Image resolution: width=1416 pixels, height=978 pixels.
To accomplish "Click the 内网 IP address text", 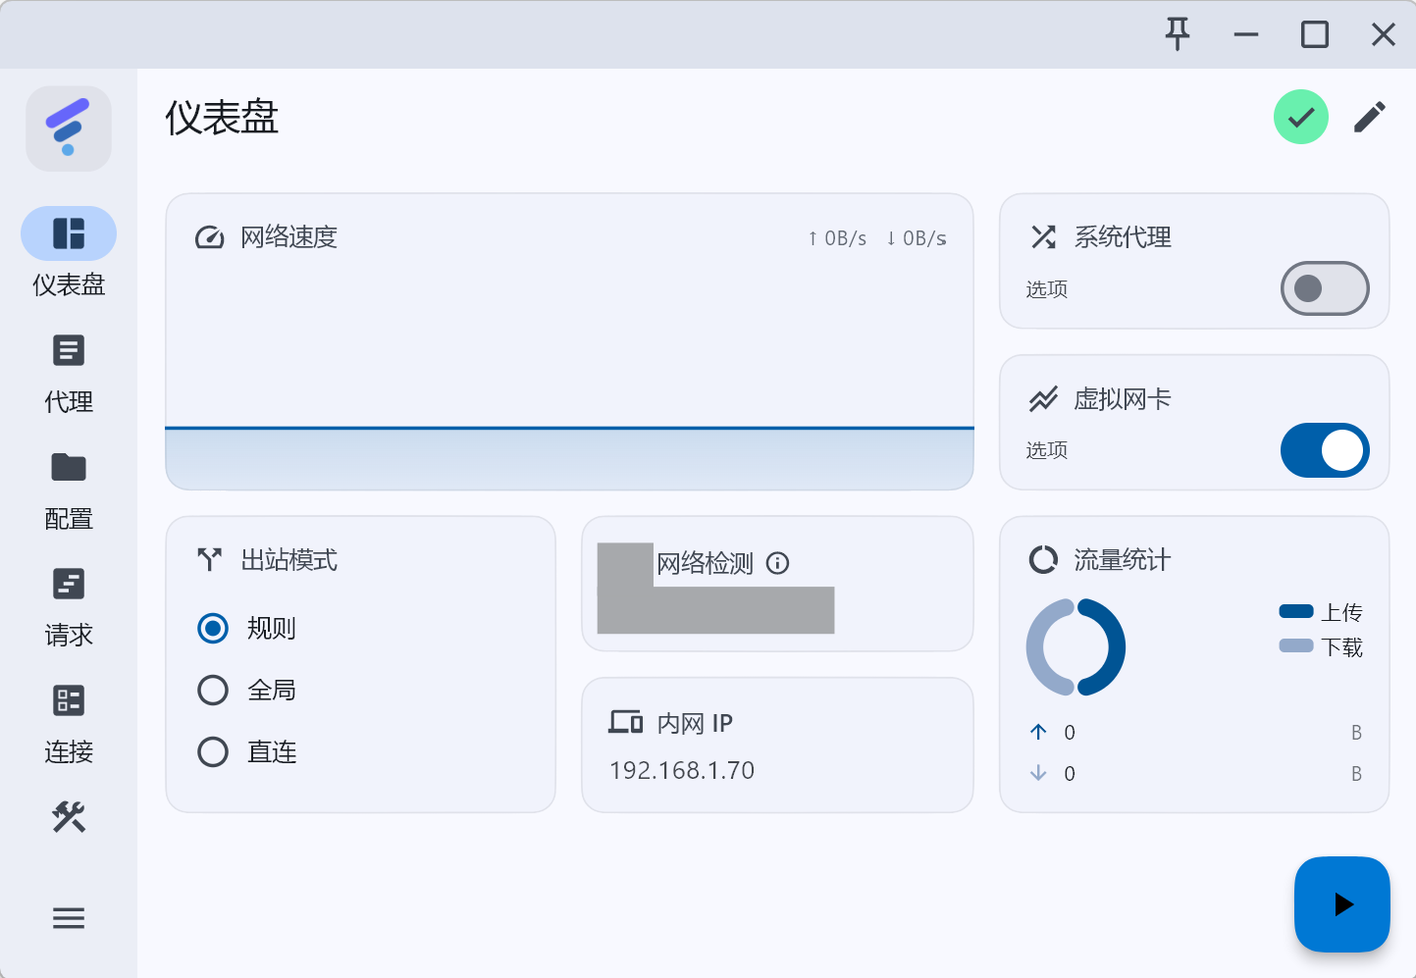I will point(681,770).
